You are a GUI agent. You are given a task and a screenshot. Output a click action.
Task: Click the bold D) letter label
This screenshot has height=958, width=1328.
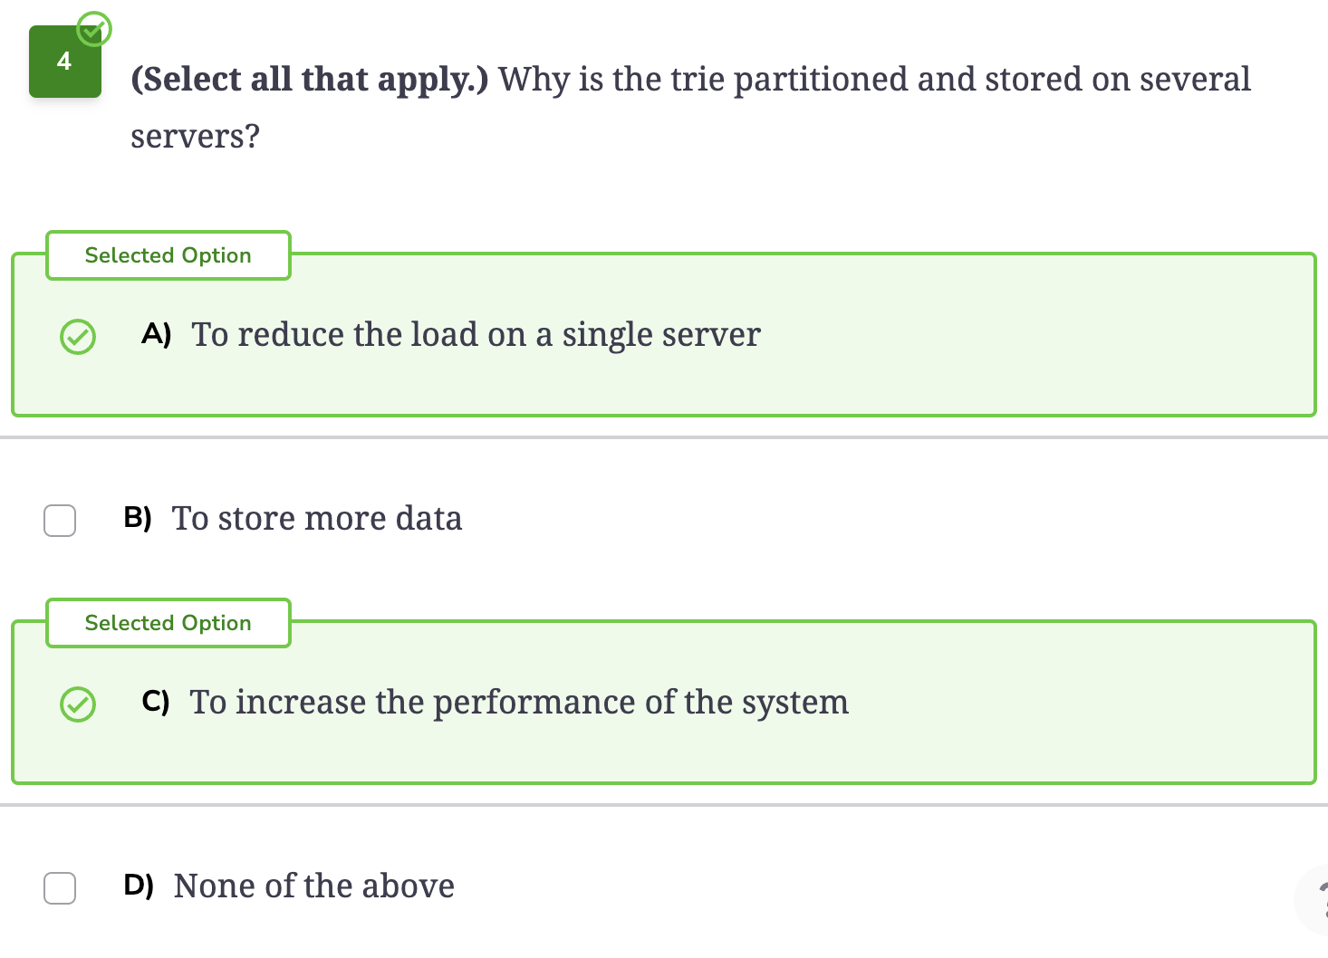[139, 886]
